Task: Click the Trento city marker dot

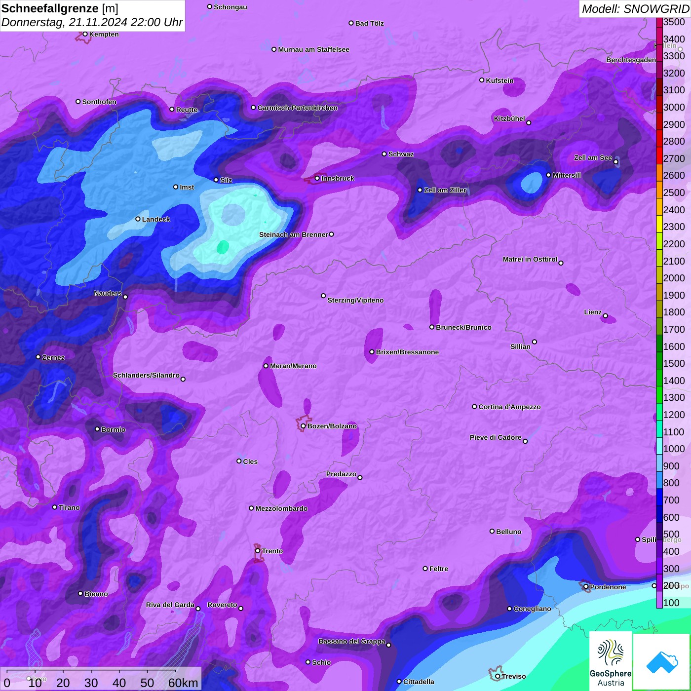Action: [258, 551]
